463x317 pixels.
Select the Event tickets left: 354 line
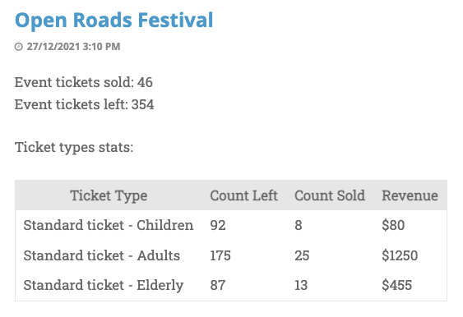pyautogui.click(x=84, y=104)
